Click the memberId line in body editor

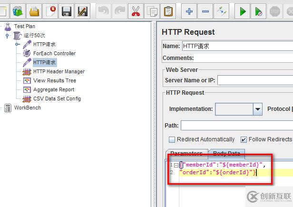222,165
